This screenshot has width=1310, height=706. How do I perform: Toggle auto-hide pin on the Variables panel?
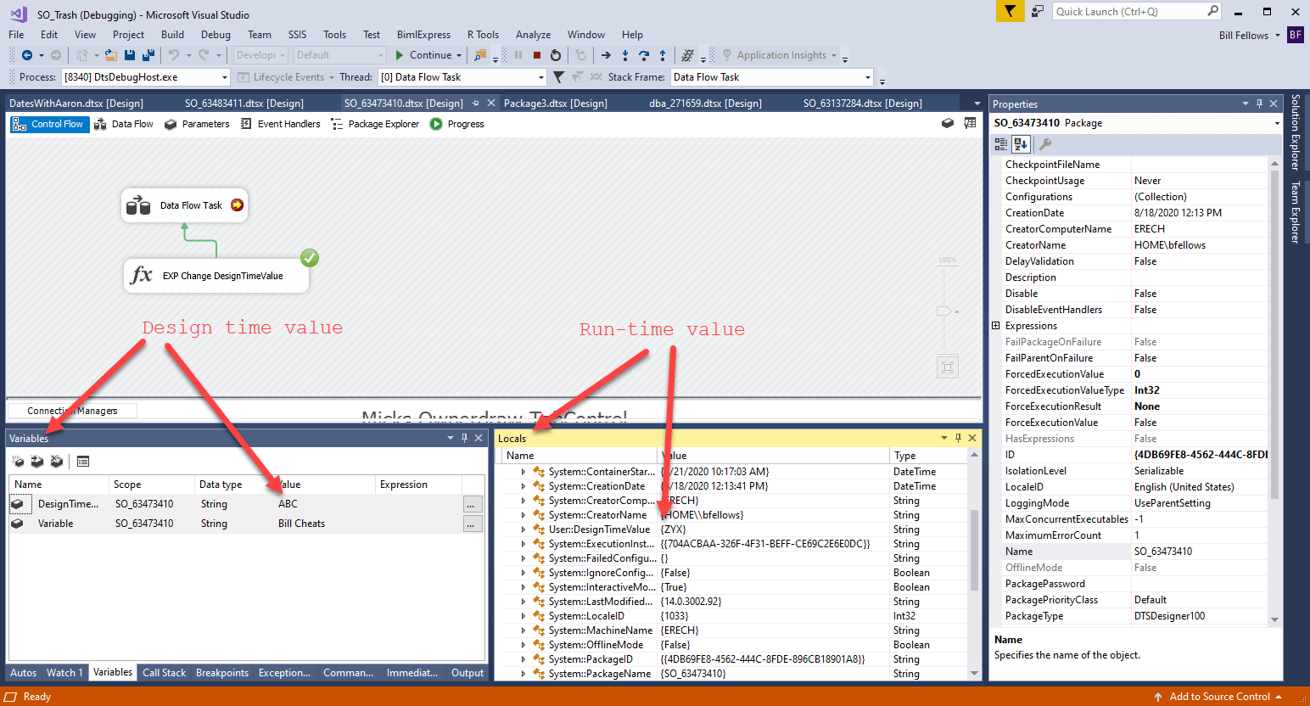pos(464,438)
